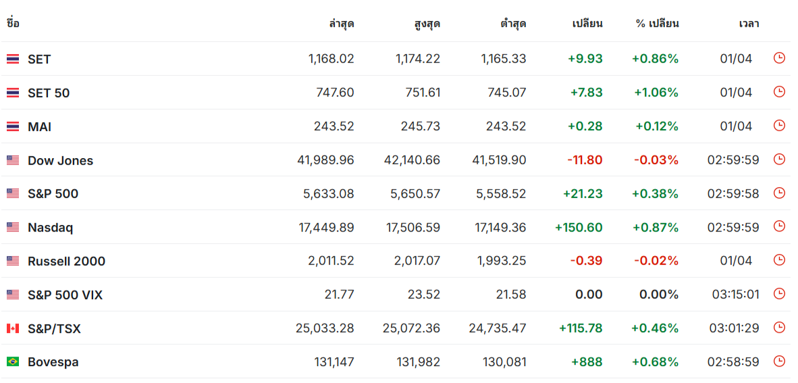Screen dimensions: 798x383
Task: Click the clock icon in Dow Jones row
Action: (x=779, y=159)
